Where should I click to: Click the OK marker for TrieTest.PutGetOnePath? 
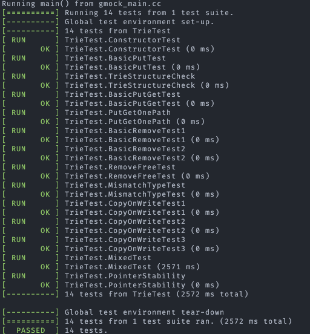point(45,122)
